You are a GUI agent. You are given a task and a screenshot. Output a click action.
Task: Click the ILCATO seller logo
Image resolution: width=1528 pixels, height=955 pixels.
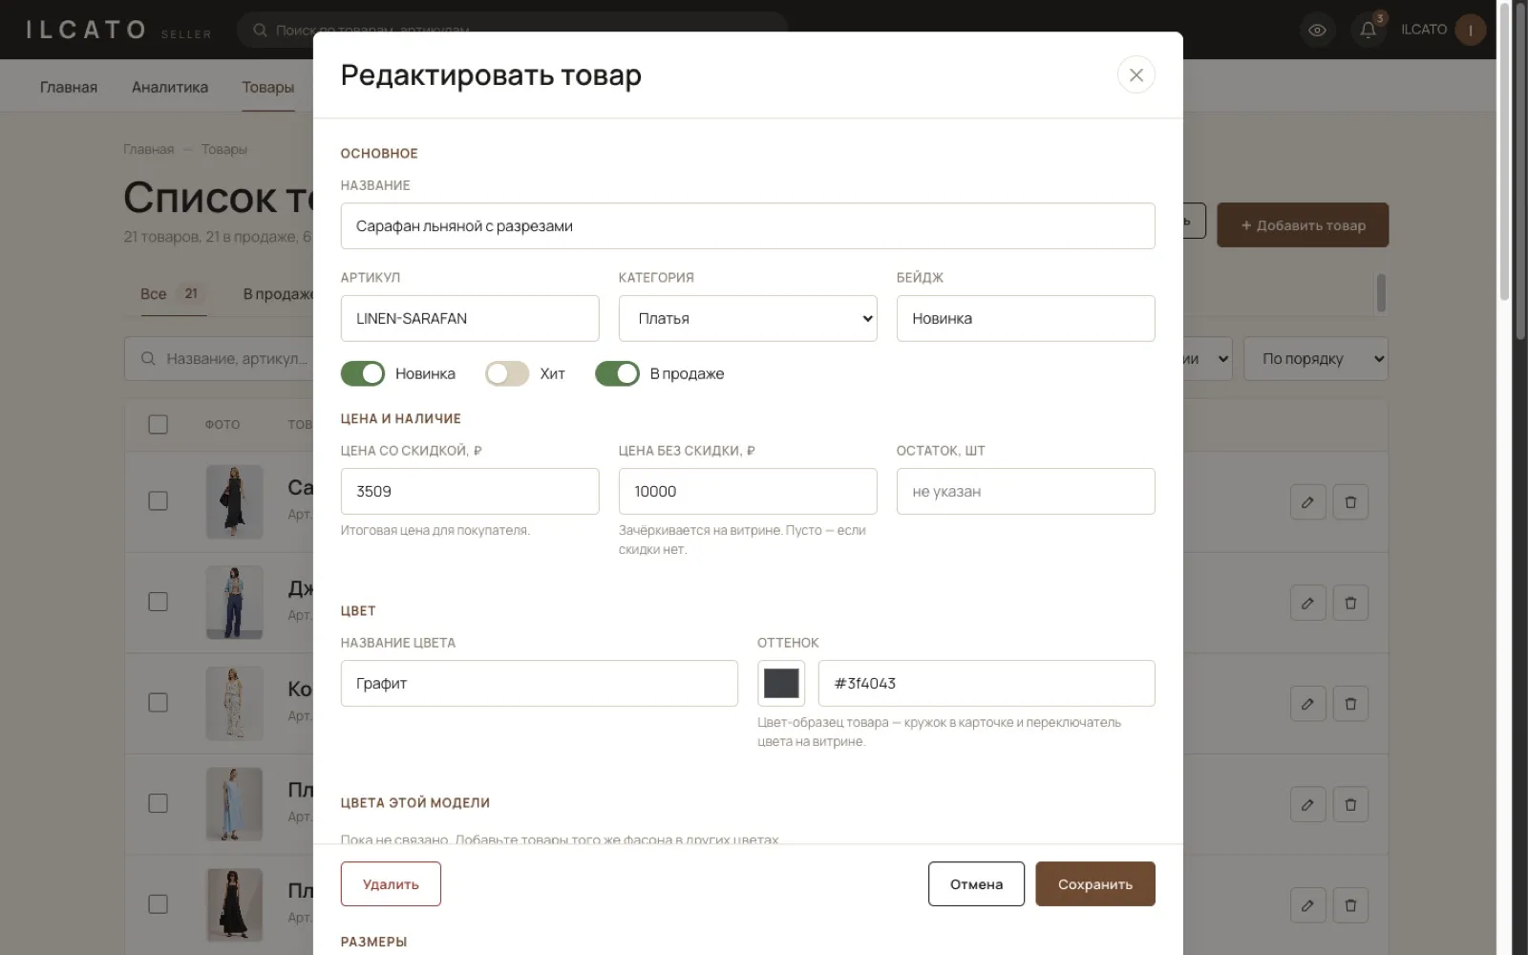(x=118, y=30)
